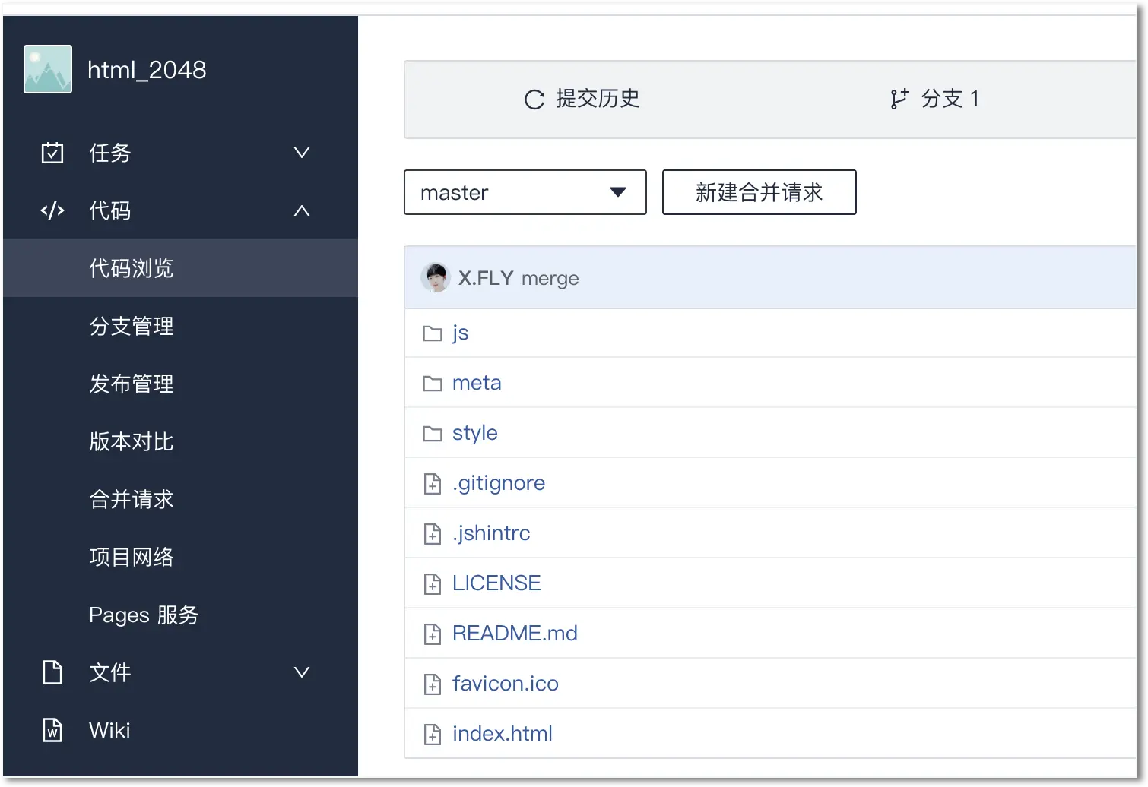
Task: Expand the 文件 section chevron
Action: click(x=302, y=672)
